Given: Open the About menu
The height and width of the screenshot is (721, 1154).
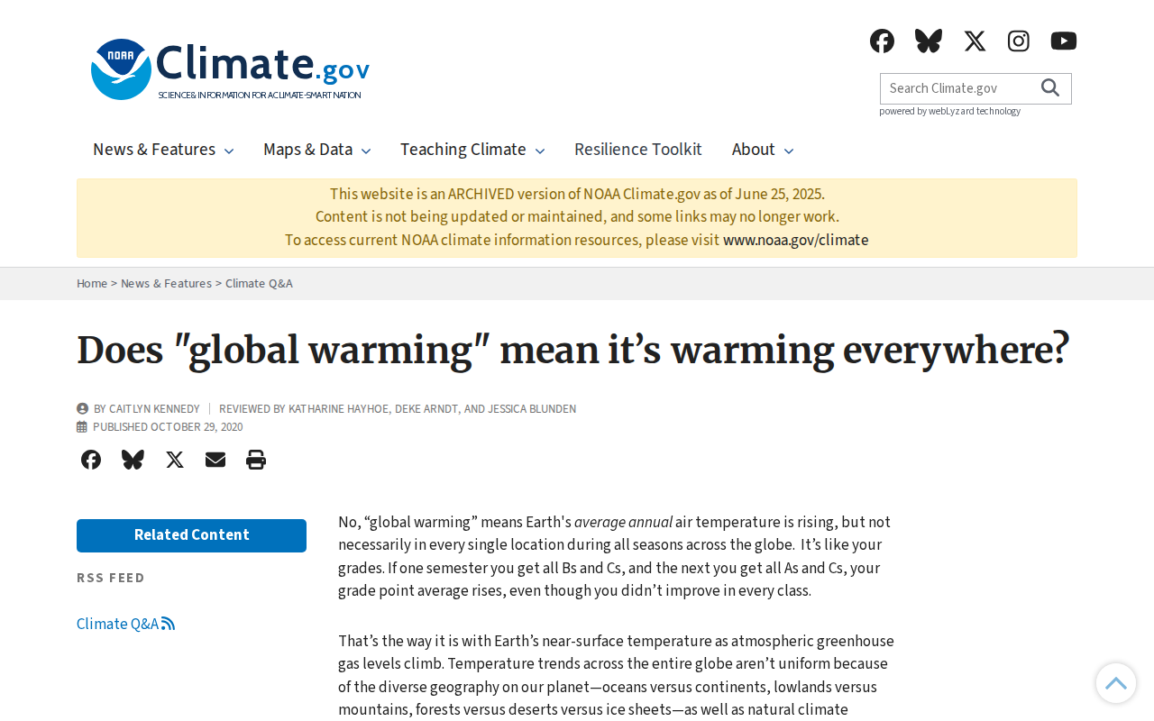Looking at the screenshot, I should [763, 150].
